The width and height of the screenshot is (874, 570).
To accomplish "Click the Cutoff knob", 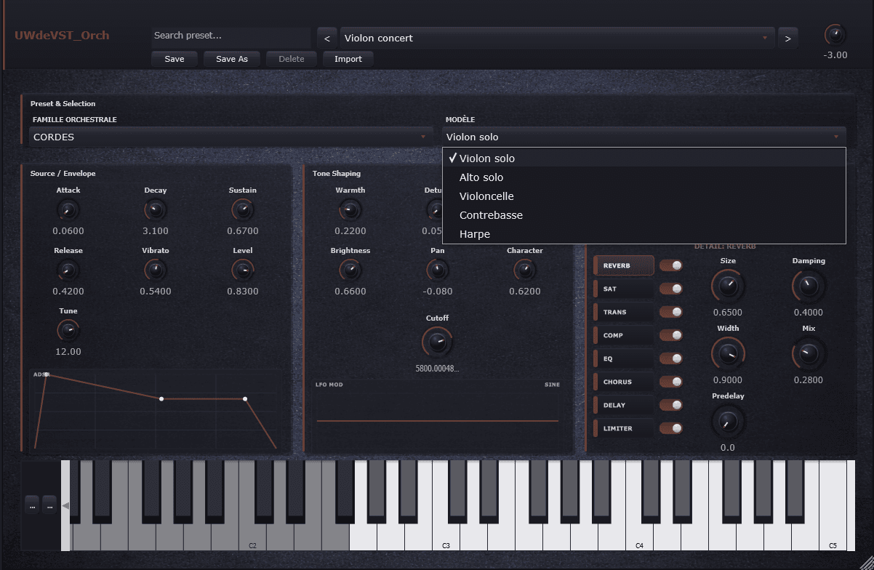I will (x=437, y=341).
